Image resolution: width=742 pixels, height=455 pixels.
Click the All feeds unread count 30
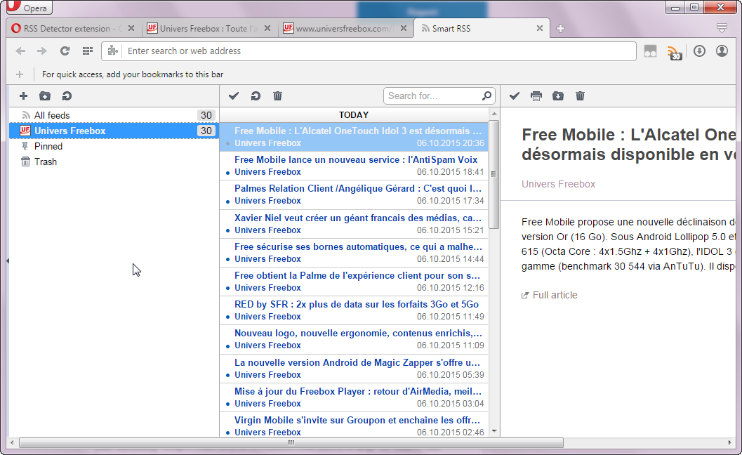coord(206,115)
